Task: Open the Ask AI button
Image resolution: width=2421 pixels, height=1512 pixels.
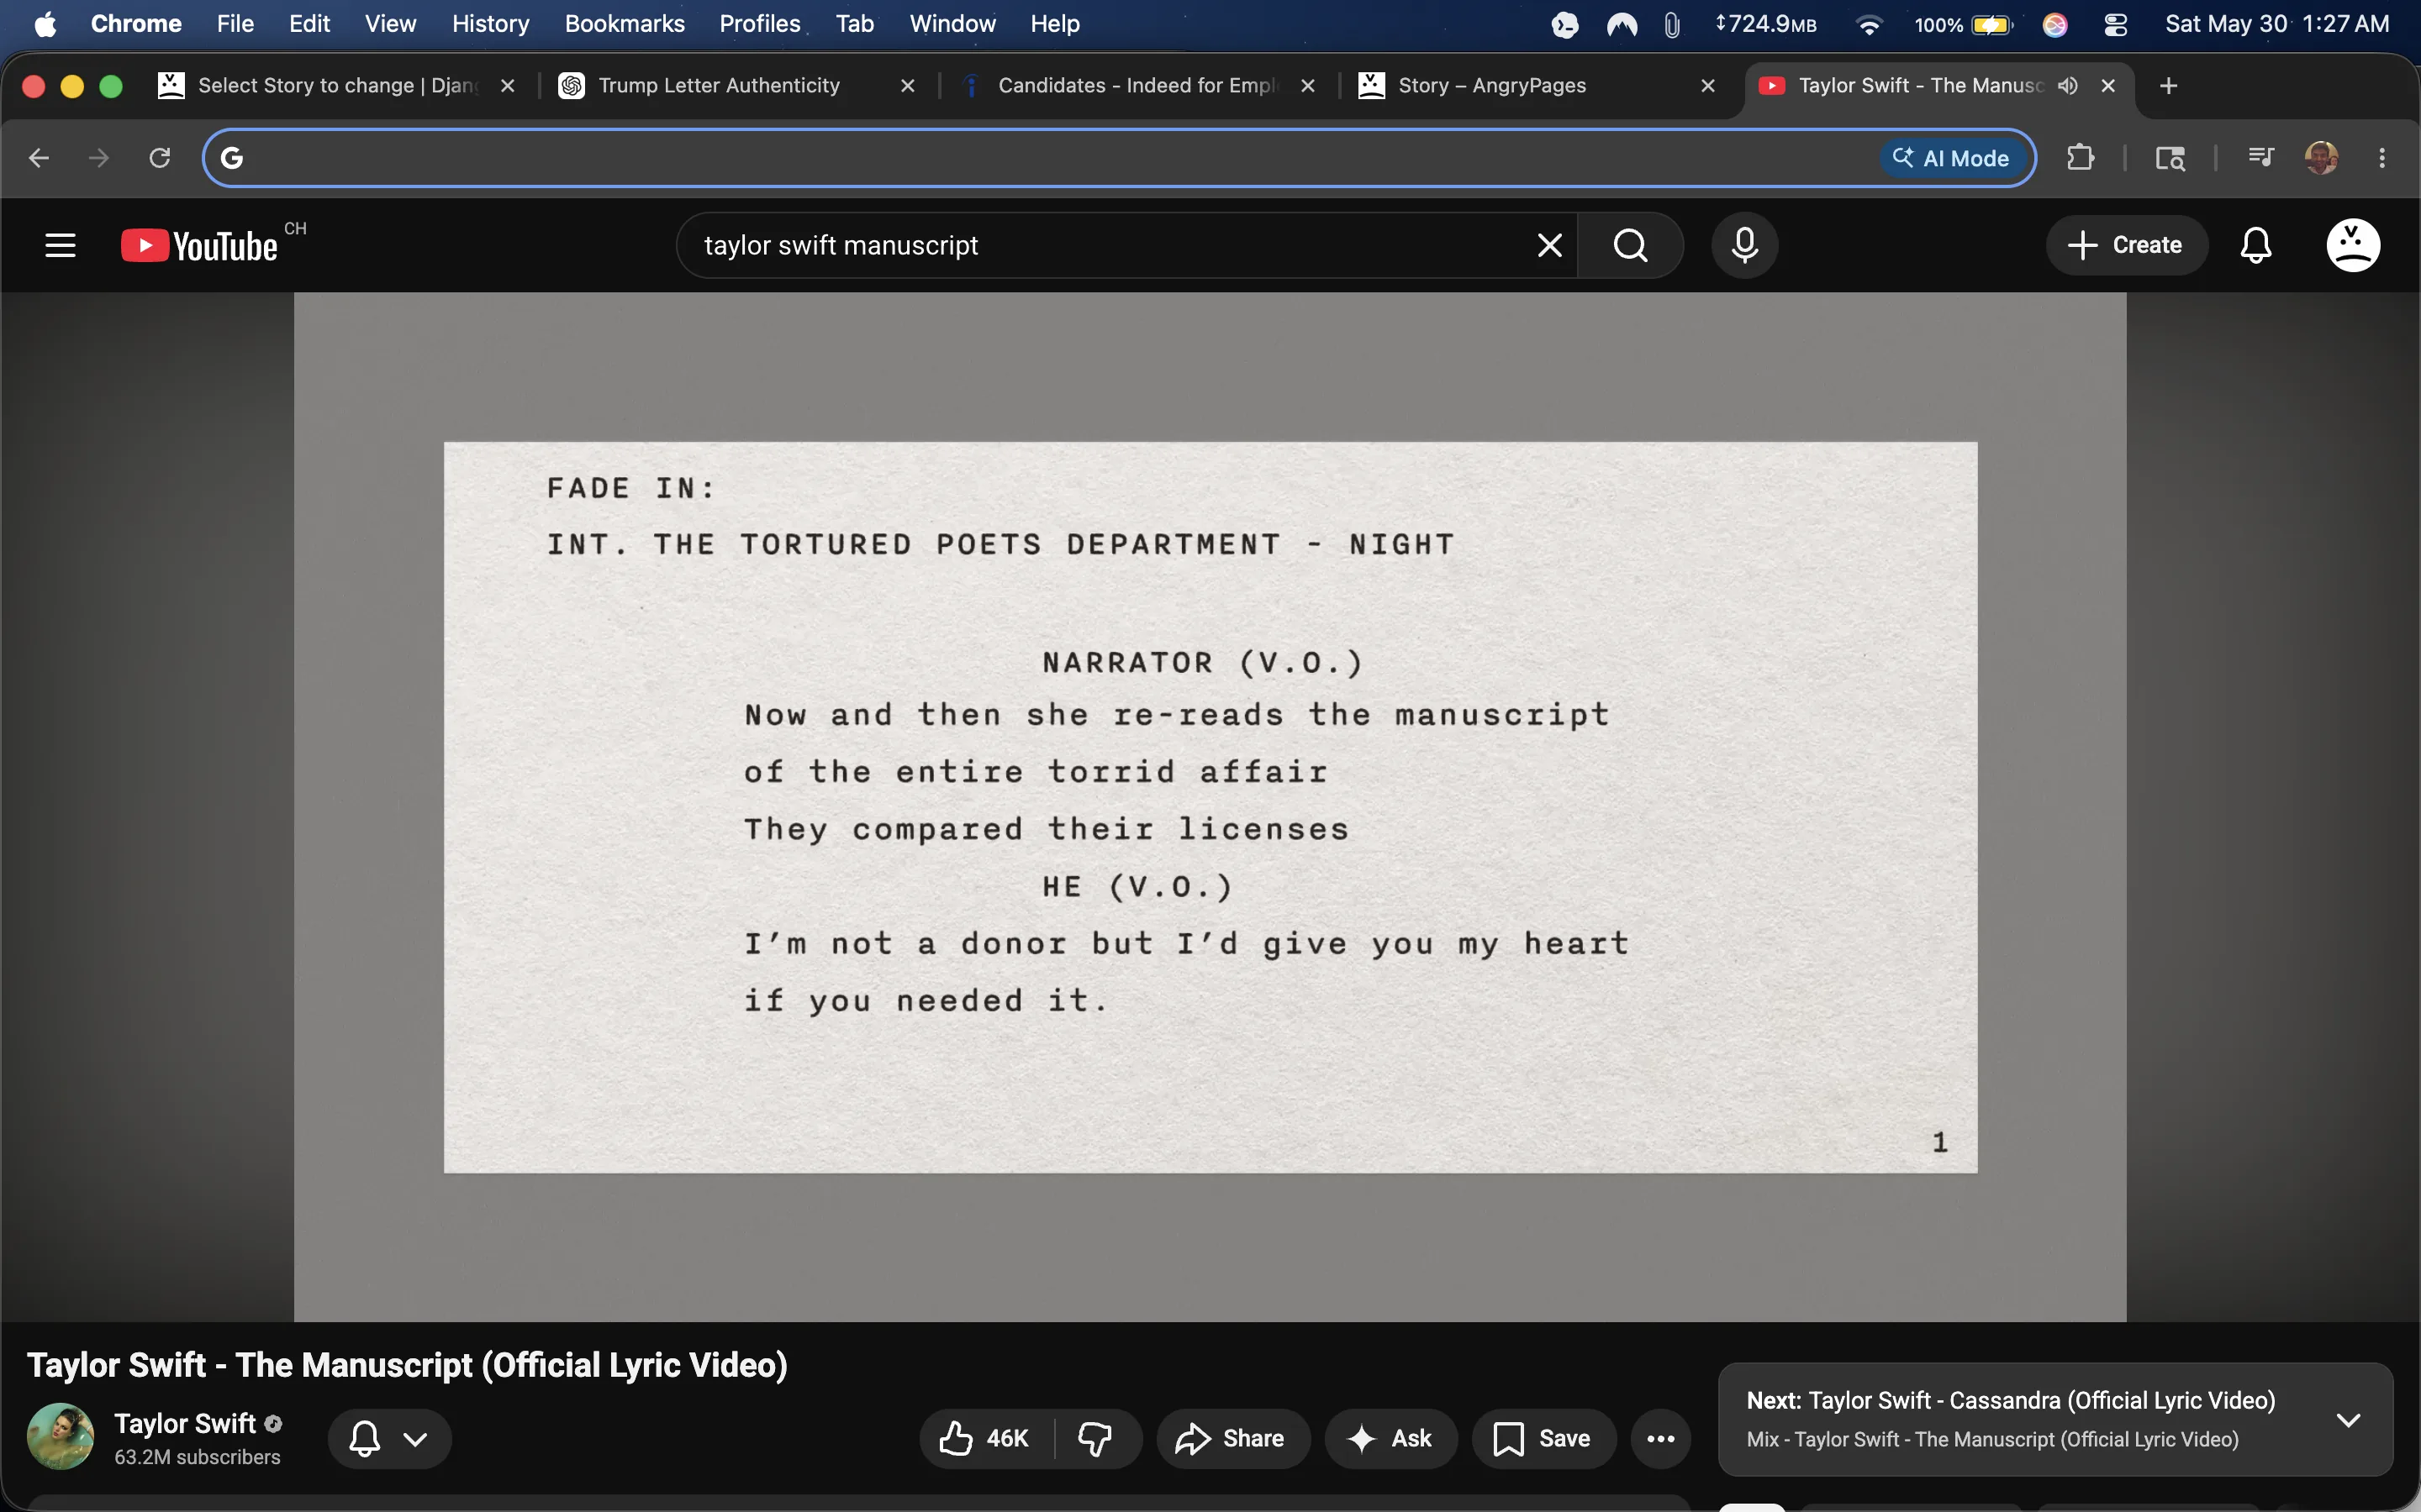Action: [x=1390, y=1438]
